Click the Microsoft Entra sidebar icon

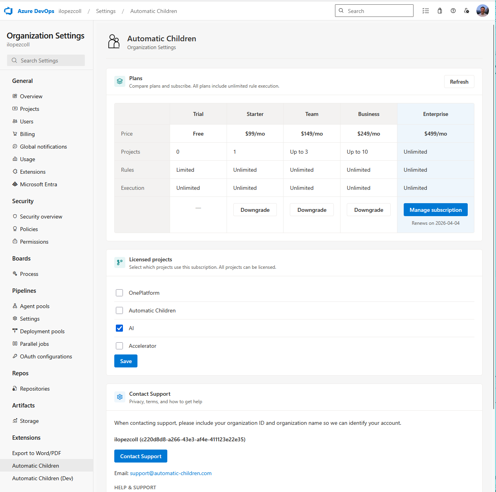tap(15, 184)
